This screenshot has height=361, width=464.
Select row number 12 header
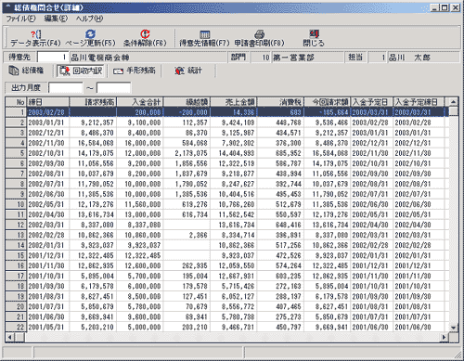pyautogui.click(x=16, y=225)
